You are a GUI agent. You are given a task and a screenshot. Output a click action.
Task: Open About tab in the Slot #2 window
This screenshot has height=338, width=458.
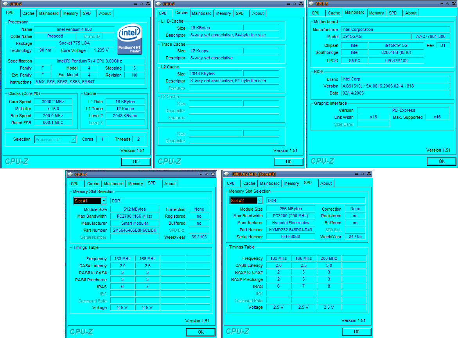tap(326, 184)
